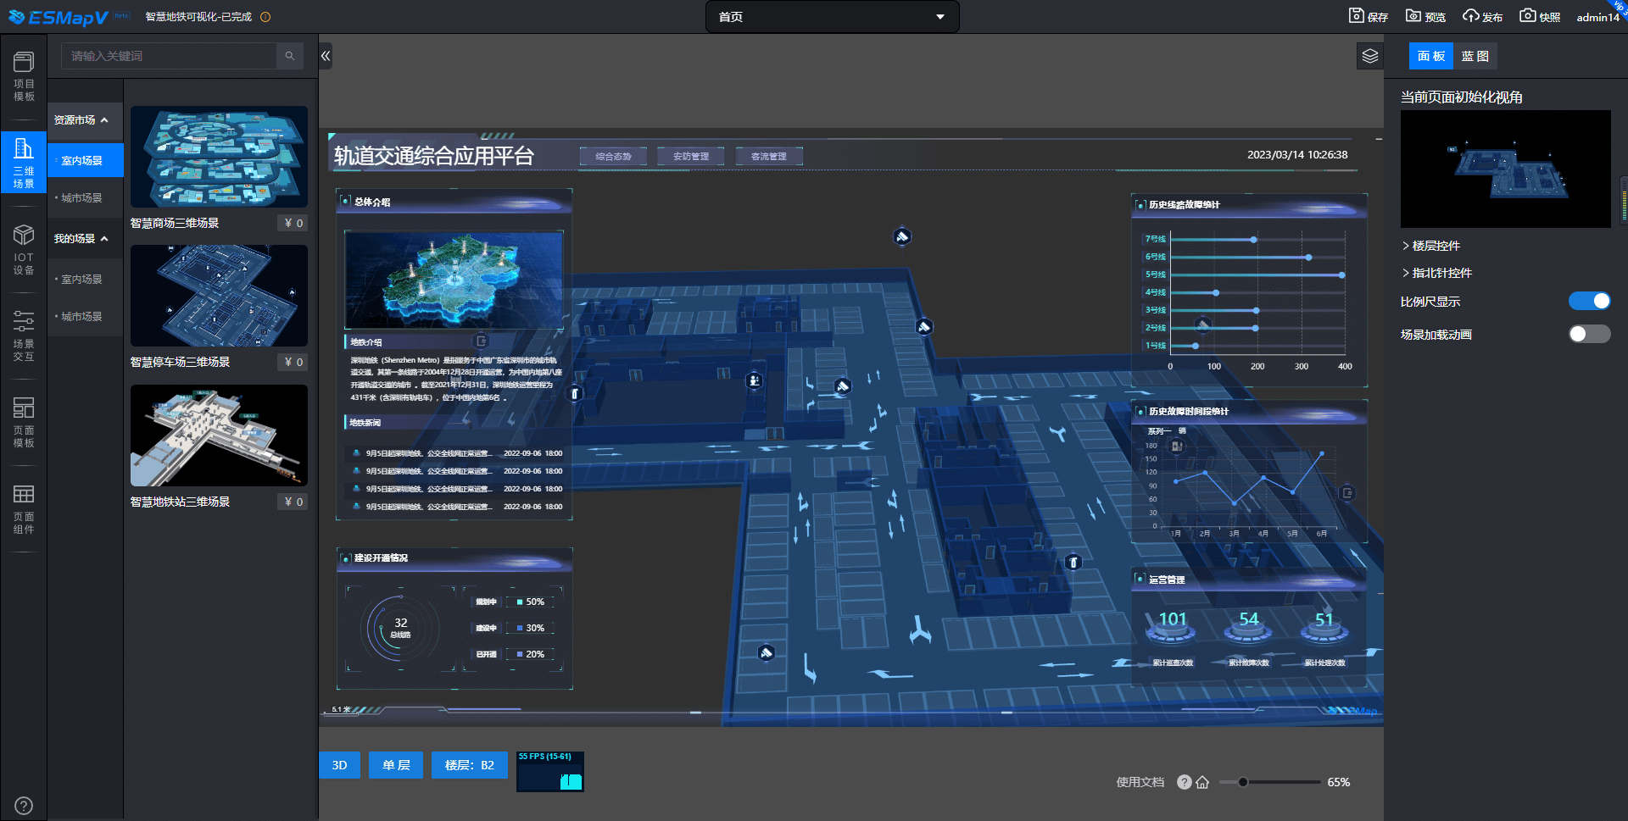Click the zoom slider handle at 65%
1628x821 pixels.
[1242, 782]
